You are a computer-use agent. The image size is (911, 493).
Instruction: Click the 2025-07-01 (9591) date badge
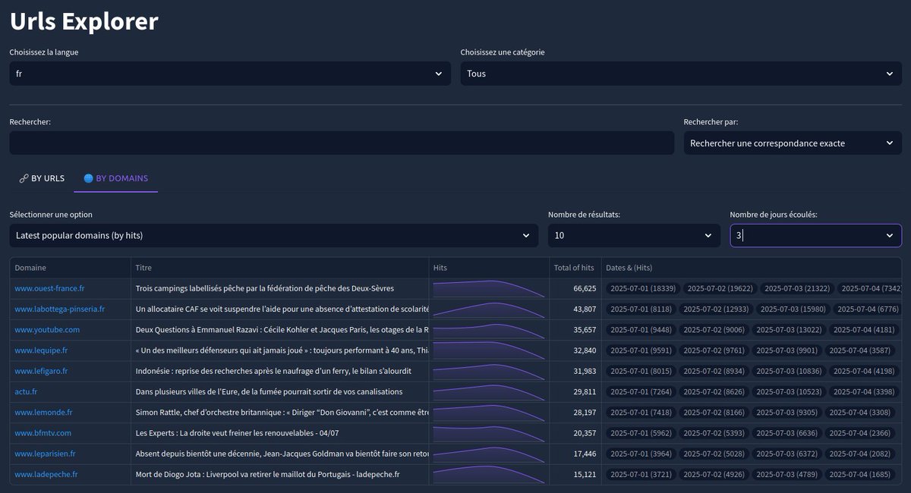(x=640, y=350)
